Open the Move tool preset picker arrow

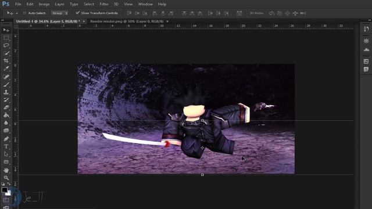click(x=17, y=13)
